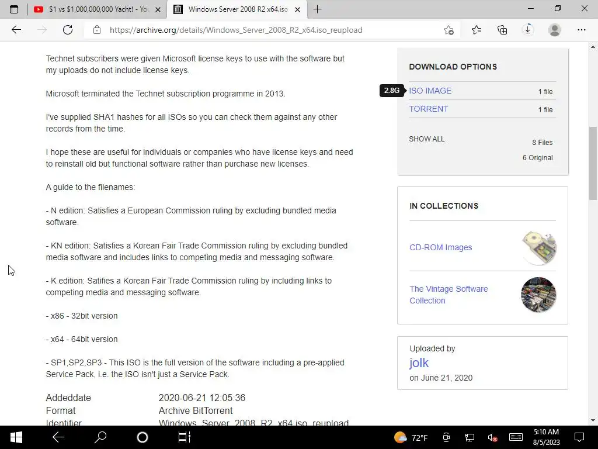Open the weather widget showing 72°F
598x449 pixels.
(411, 437)
